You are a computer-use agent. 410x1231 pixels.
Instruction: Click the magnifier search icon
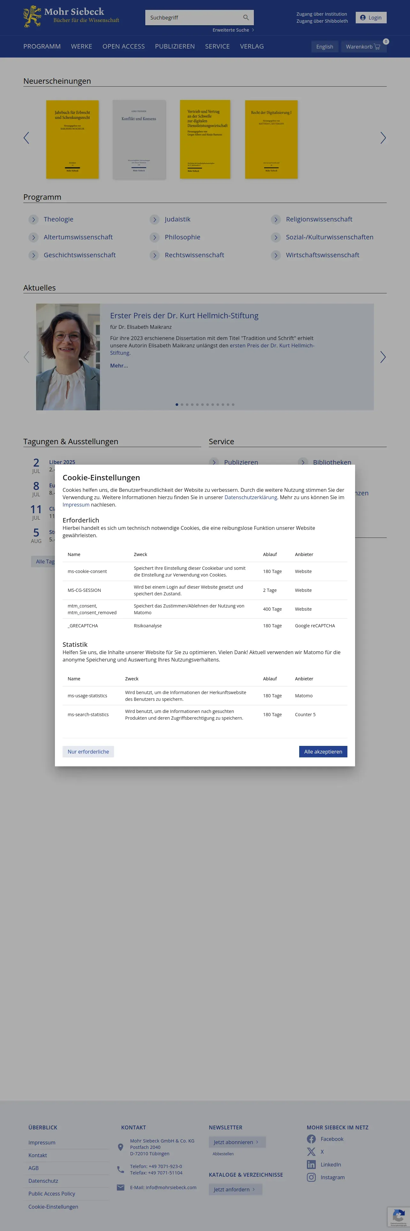(246, 18)
